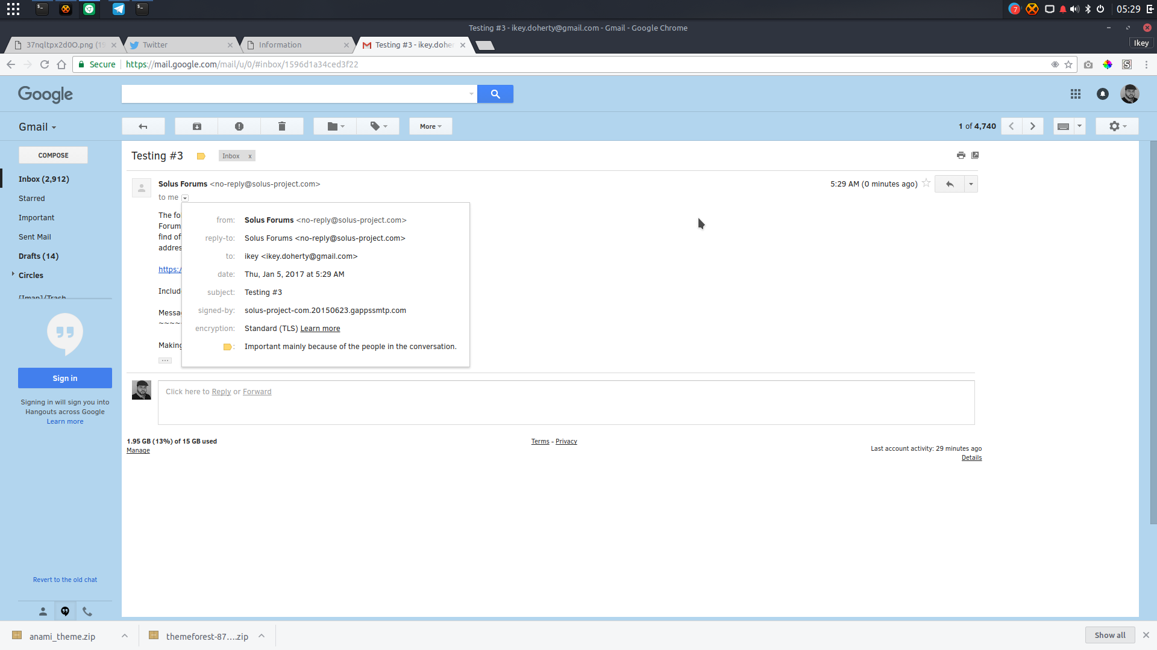Click Show all downloads button
Image resolution: width=1157 pixels, height=650 pixels.
(1110, 635)
